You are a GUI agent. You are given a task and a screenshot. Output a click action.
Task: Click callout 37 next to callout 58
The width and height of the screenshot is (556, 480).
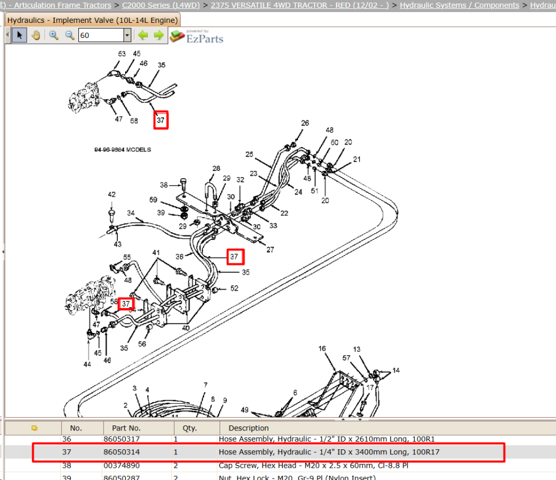pyautogui.click(x=126, y=303)
